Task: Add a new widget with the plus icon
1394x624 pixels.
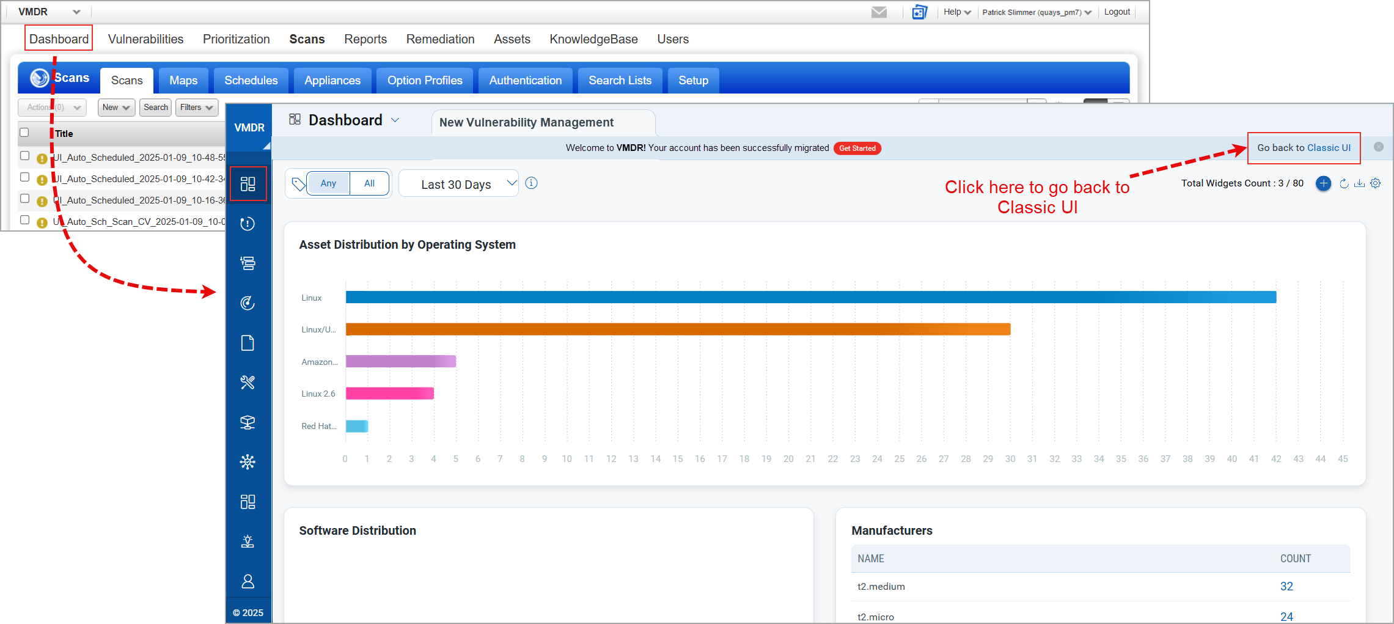Action: coord(1322,183)
